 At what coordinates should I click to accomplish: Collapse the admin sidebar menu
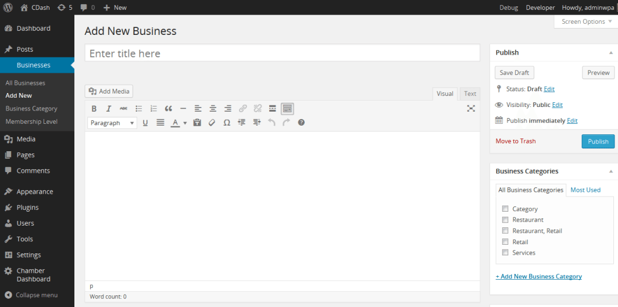point(31,295)
